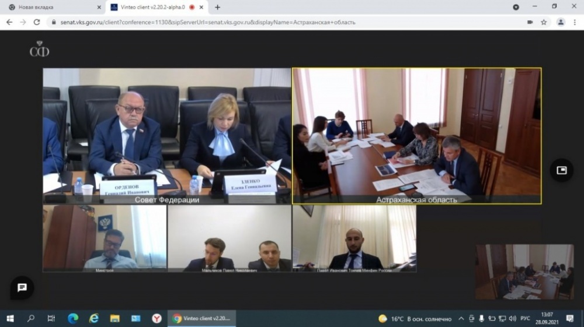Click the Meet Now tray icon
The height and width of the screenshot is (327, 584).
tap(471, 319)
